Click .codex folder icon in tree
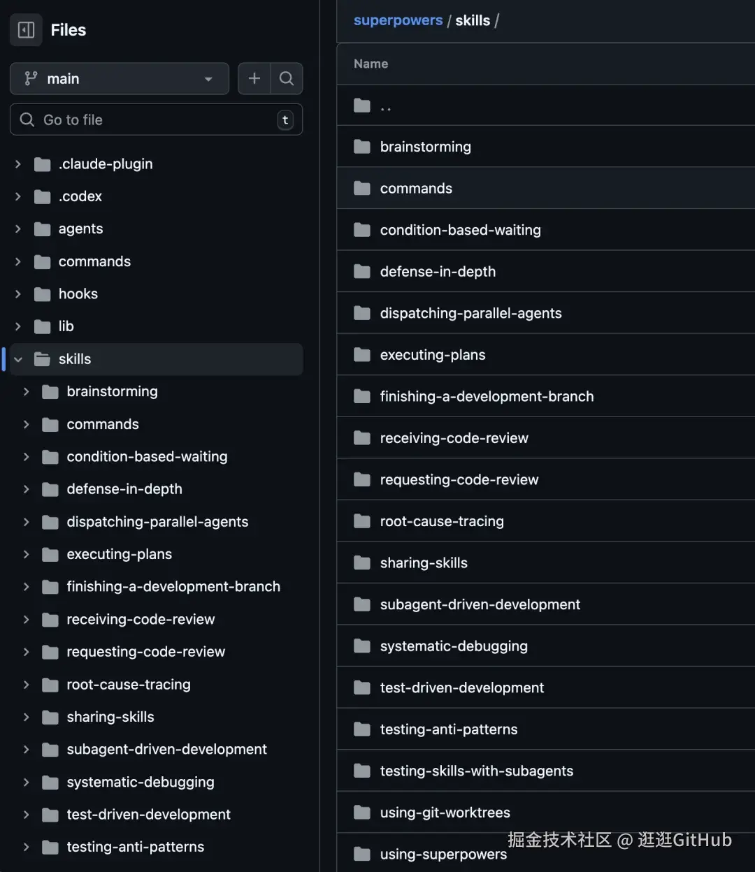The height and width of the screenshot is (872, 755). coord(43,197)
